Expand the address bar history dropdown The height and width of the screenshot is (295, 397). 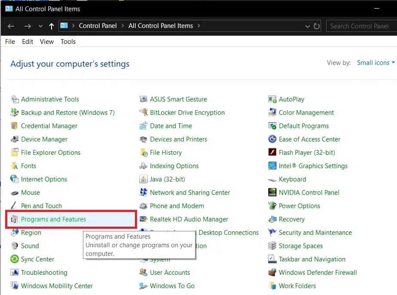pyautogui.click(x=307, y=26)
